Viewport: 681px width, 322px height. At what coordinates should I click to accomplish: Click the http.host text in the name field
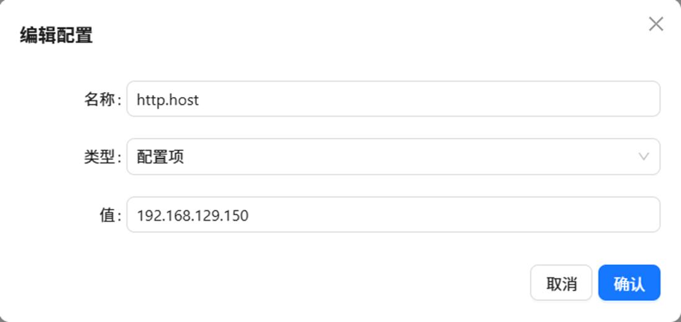pyautogui.click(x=168, y=99)
